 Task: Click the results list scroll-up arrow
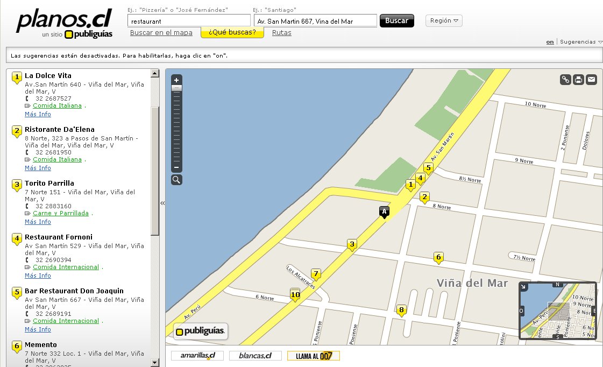(x=155, y=73)
